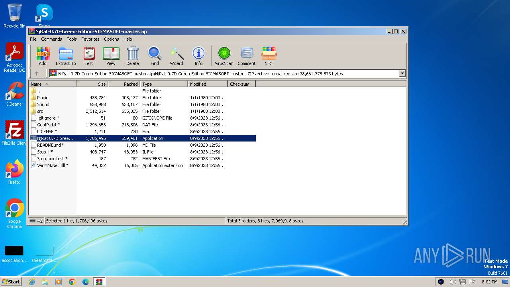Open the Plugin folder row
This screenshot has height=287, width=510.
[142, 98]
